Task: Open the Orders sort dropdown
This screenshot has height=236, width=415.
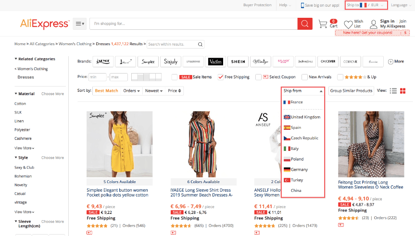Action: (x=131, y=91)
